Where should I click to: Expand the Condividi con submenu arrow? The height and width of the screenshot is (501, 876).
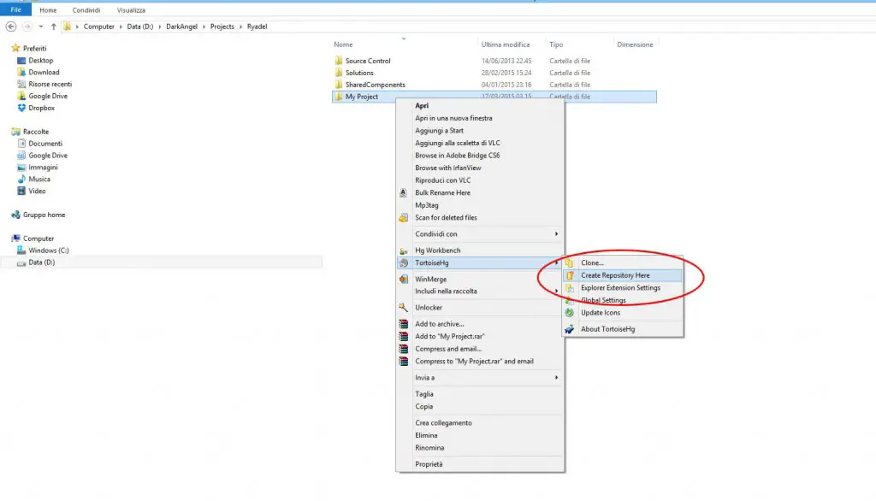tap(556, 234)
